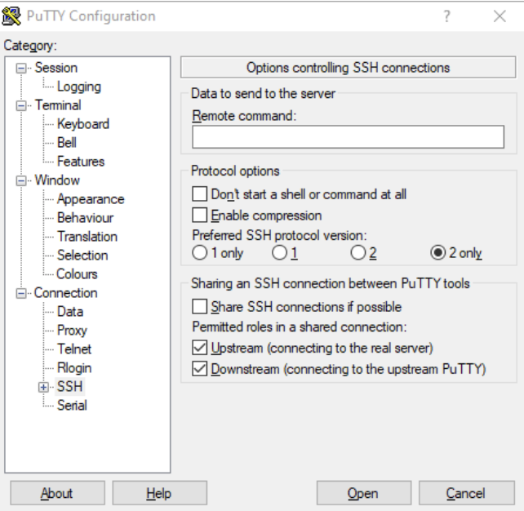Open the Telnet category
524x511 pixels.
click(x=74, y=349)
